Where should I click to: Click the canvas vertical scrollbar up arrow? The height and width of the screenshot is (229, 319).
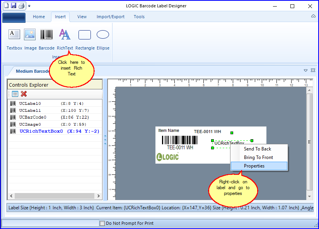coord(309,90)
